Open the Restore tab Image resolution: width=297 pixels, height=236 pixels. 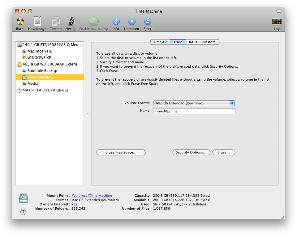pos(209,42)
